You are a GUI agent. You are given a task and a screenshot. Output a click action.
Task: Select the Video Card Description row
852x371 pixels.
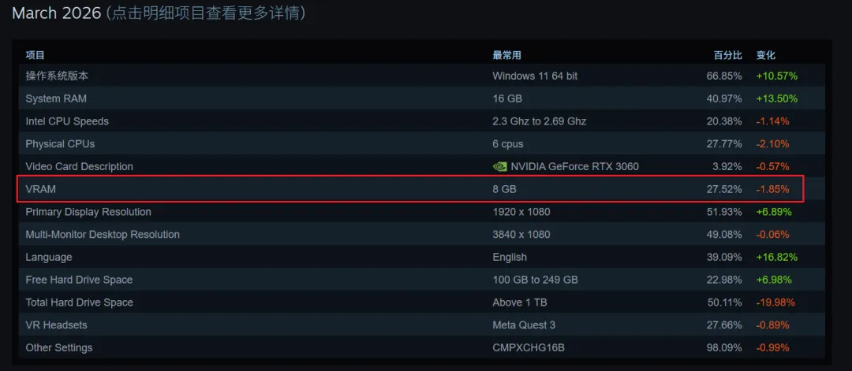pyautogui.click(x=421, y=166)
